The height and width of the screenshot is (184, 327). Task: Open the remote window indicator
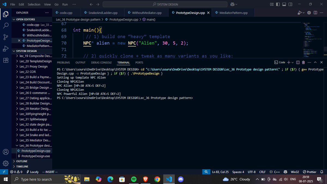coord(4,172)
